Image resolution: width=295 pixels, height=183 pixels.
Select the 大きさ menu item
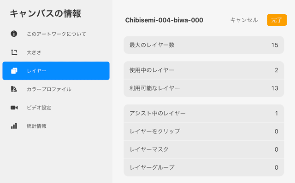(x=56, y=52)
